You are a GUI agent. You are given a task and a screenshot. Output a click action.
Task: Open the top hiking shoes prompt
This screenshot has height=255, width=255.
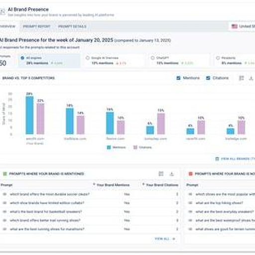219,203
